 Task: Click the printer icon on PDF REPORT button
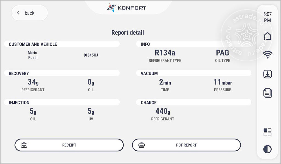pos(142,145)
